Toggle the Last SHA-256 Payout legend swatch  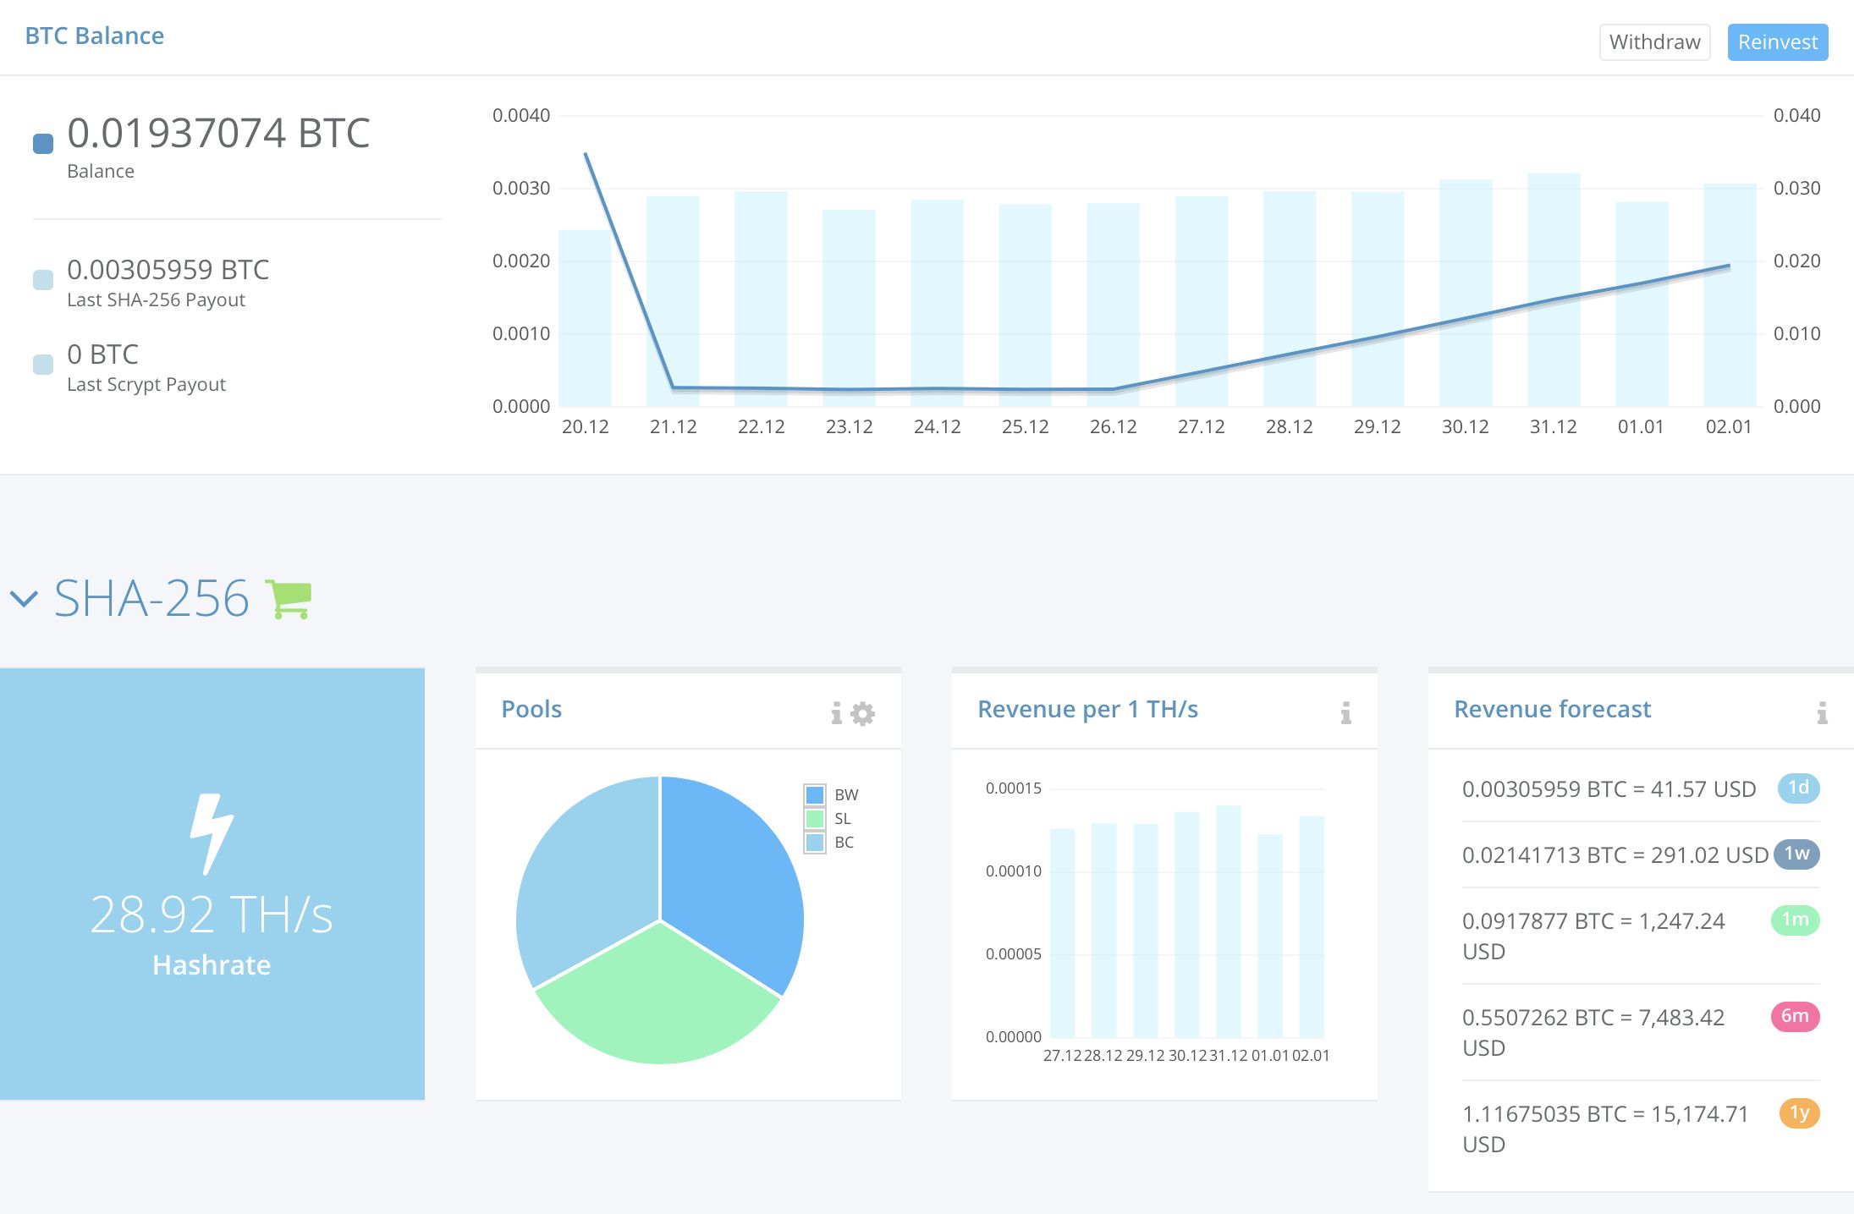click(43, 279)
